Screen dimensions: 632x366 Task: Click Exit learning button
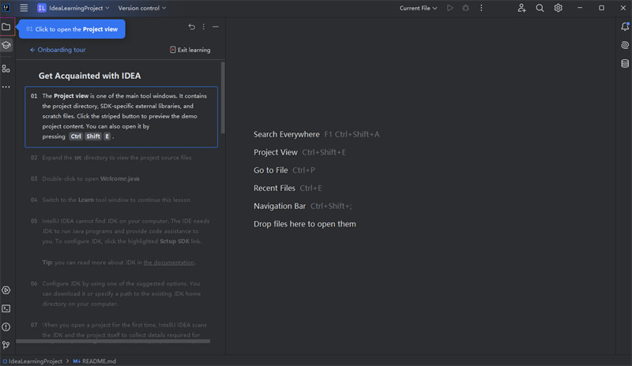pyautogui.click(x=190, y=50)
